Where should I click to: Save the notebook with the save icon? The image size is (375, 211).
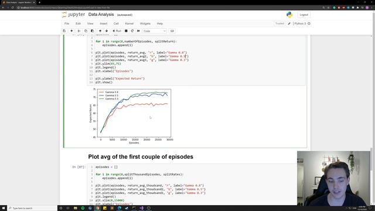coord(64,31)
